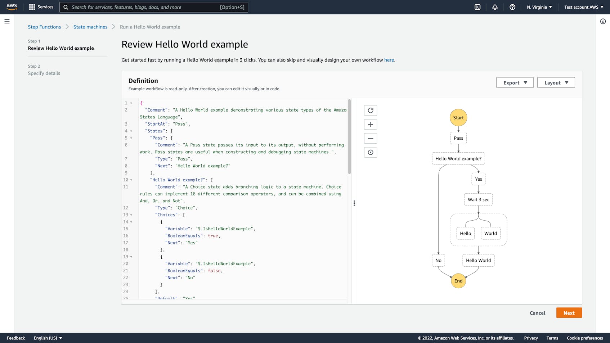Zoom in on the workflow diagram
The image size is (610, 343).
pos(371,124)
